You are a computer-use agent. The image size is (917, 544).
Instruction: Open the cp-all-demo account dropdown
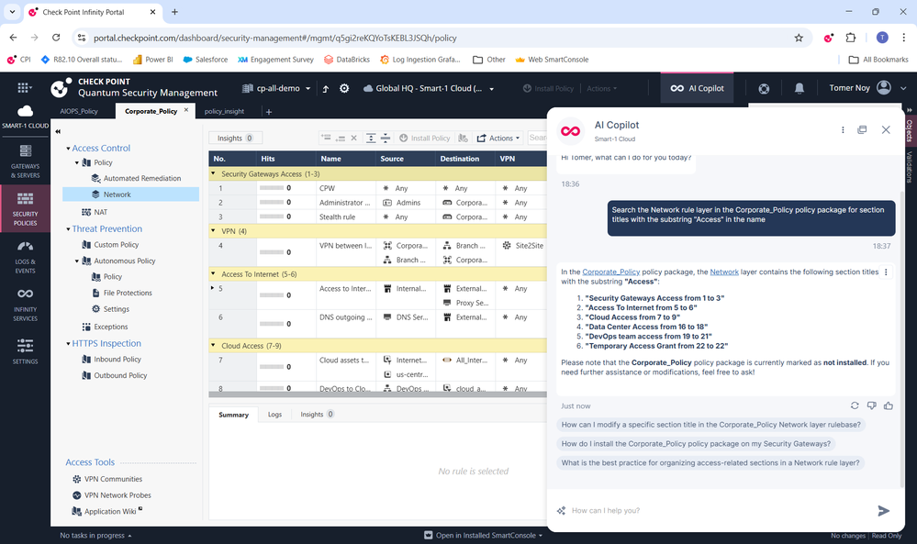tap(276, 88)
